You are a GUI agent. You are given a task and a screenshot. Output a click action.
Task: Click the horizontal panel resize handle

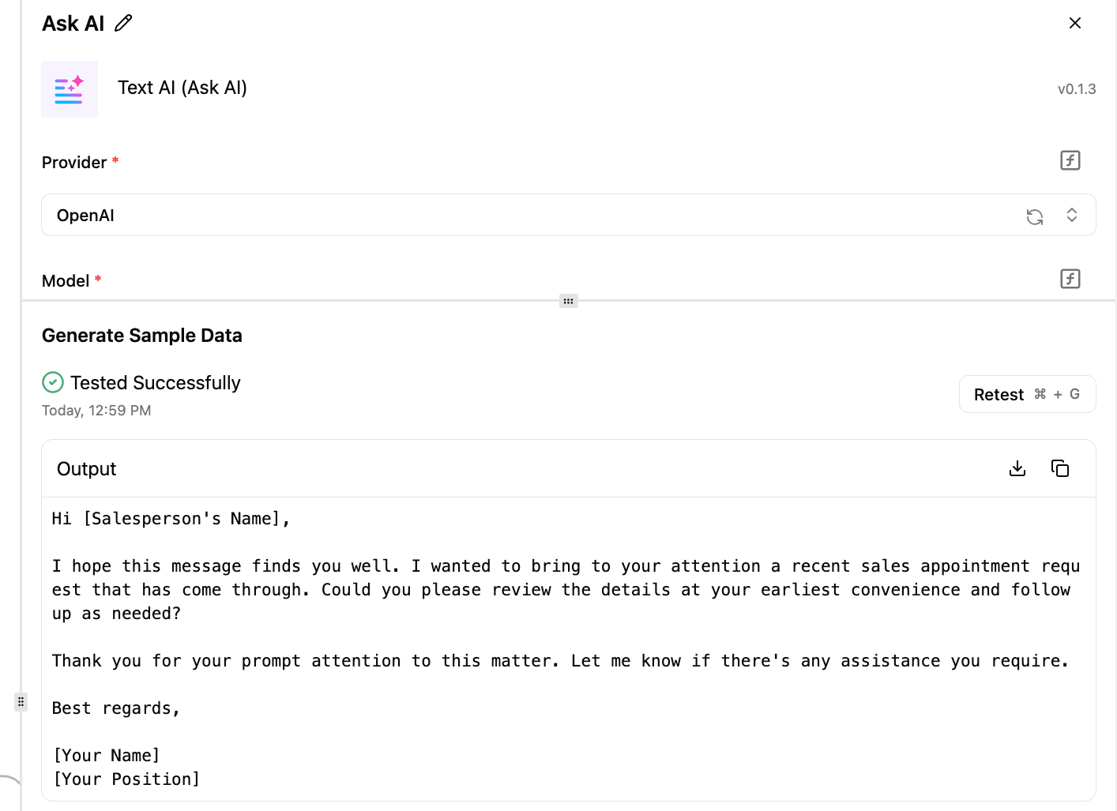coord(569,301)
